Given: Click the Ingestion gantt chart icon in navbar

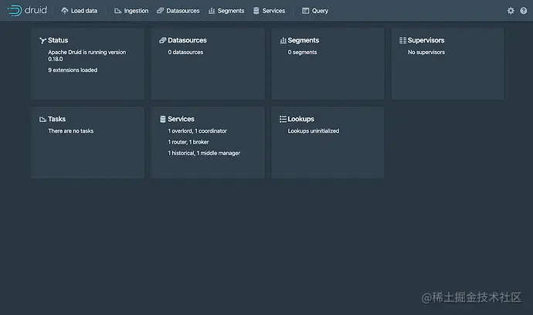Looking at the screenshot, I should [x=117, y=11].
